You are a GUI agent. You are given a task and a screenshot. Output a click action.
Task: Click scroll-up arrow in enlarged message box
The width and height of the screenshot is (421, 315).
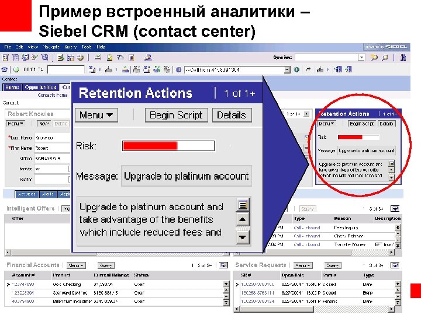pyautogui.click(x=243, y=219)
